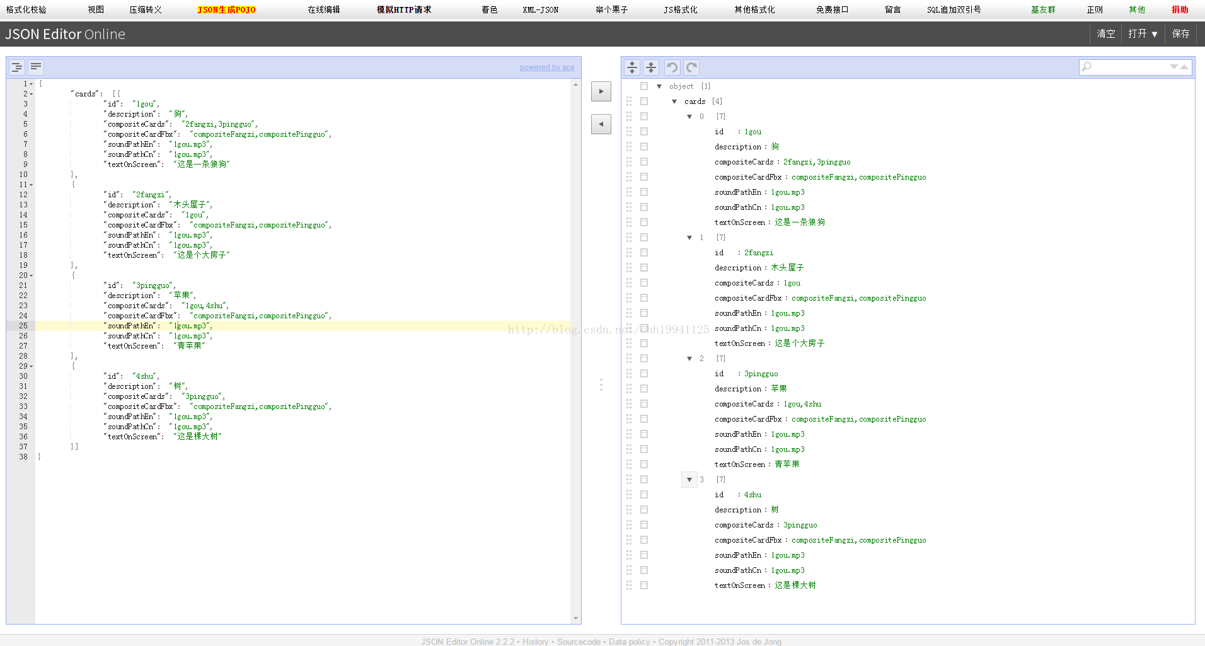Image resolution: width=1205 pixels, height=646 pixels.
Task: Open the Data policy footer link
Action: tap(629, 642)
